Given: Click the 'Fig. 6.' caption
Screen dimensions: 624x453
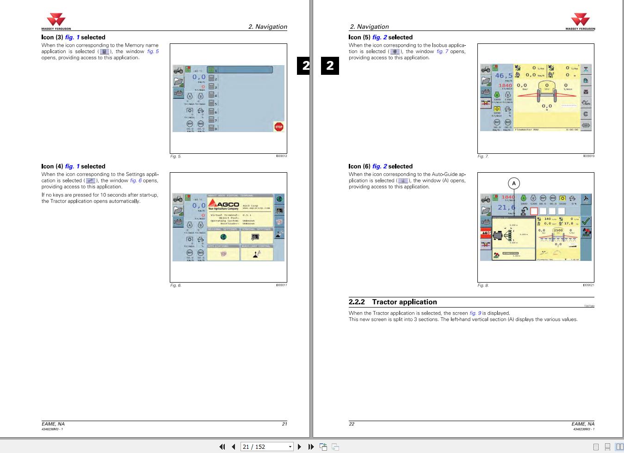Looking at the screenshot, I should click(x=176, y=285).
